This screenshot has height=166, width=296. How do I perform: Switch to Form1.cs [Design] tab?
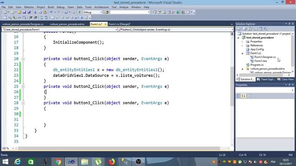[119, 24]
